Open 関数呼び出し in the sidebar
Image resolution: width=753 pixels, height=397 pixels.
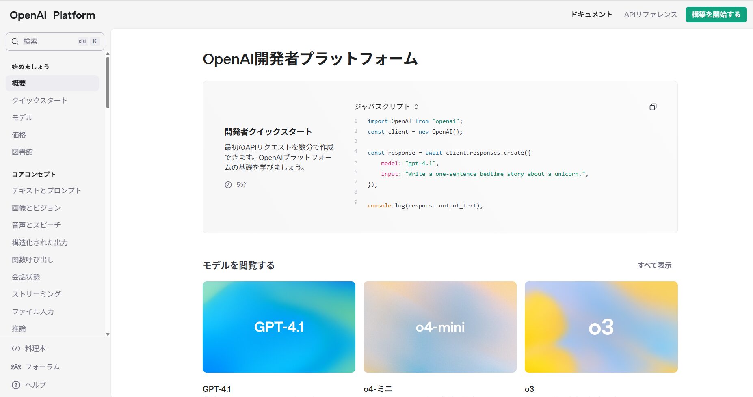(52, 260)
